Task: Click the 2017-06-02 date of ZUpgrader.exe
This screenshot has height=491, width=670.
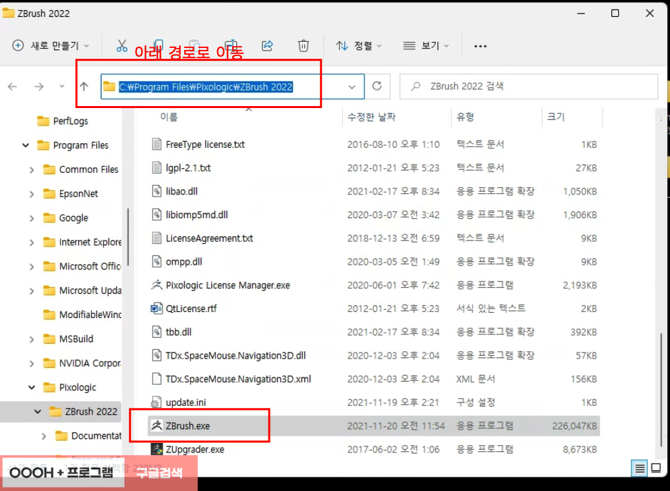Action: (393, 449)
